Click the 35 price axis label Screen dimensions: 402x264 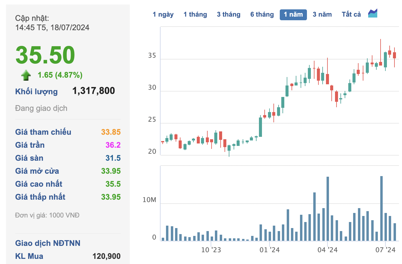point(152,56)
